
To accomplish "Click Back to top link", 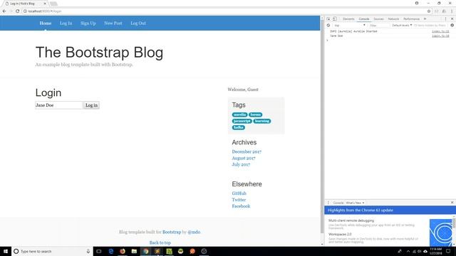I will point(160,242).
